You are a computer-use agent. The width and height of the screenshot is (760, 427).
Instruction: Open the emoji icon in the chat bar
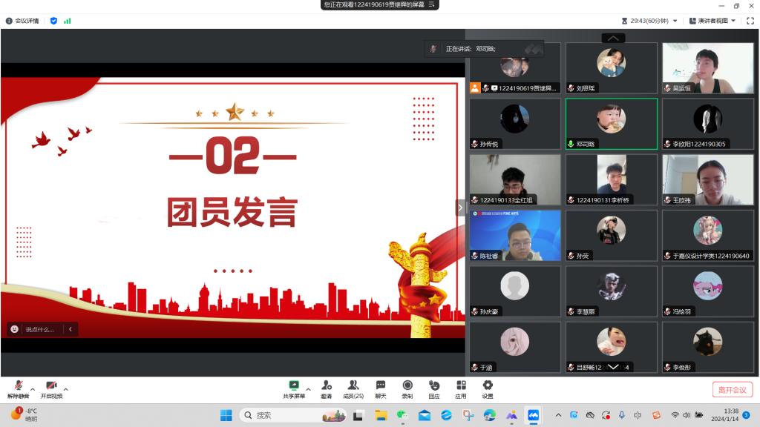(x=15, y=329)
